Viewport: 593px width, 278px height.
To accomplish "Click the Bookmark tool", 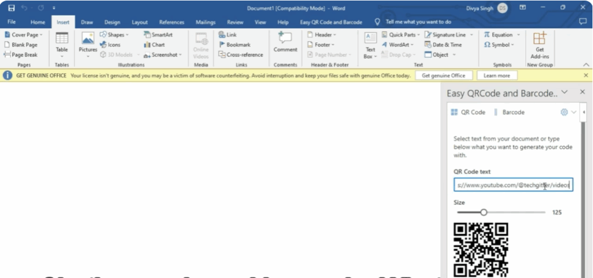I will (x=235, y=45).
